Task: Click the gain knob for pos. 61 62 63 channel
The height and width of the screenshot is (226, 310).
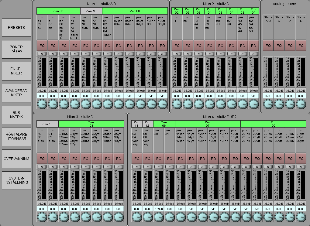Action: [42, 104]
